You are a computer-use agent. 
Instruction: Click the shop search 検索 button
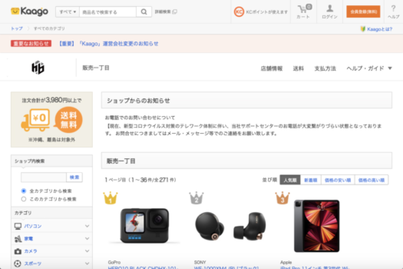coord(75,177)
